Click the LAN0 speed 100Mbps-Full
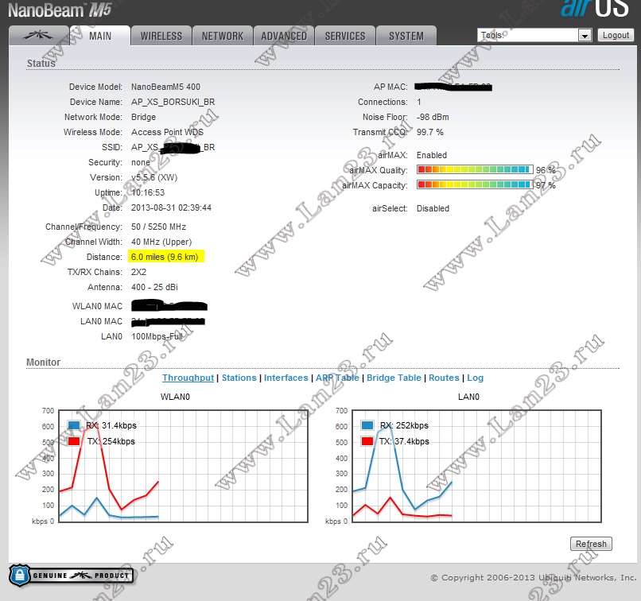Viewport: 641px width, 601px height. click(157, 336)
